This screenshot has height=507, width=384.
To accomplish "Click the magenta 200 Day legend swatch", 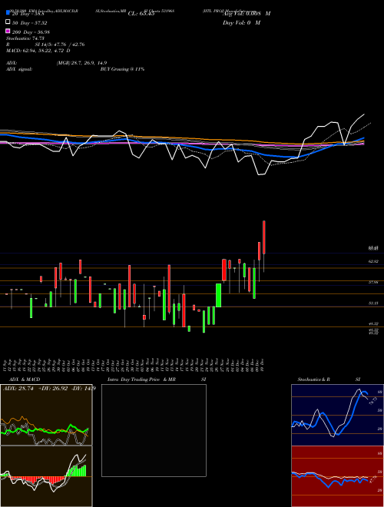I will pyautogui.click(x=8, y=31).
